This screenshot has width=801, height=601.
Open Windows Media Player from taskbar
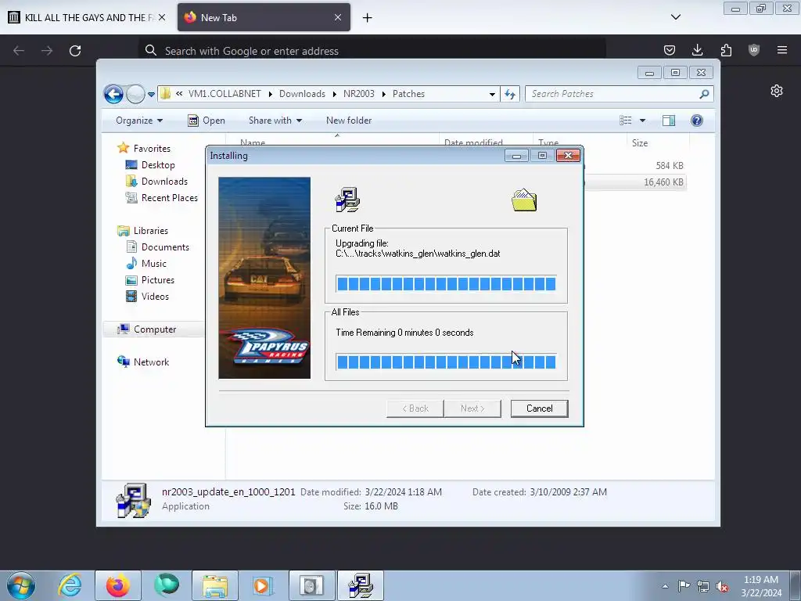click(x=263, y=585)
